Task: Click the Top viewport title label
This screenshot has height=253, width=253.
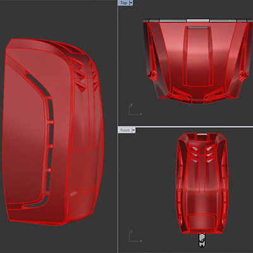Action: 123,3
